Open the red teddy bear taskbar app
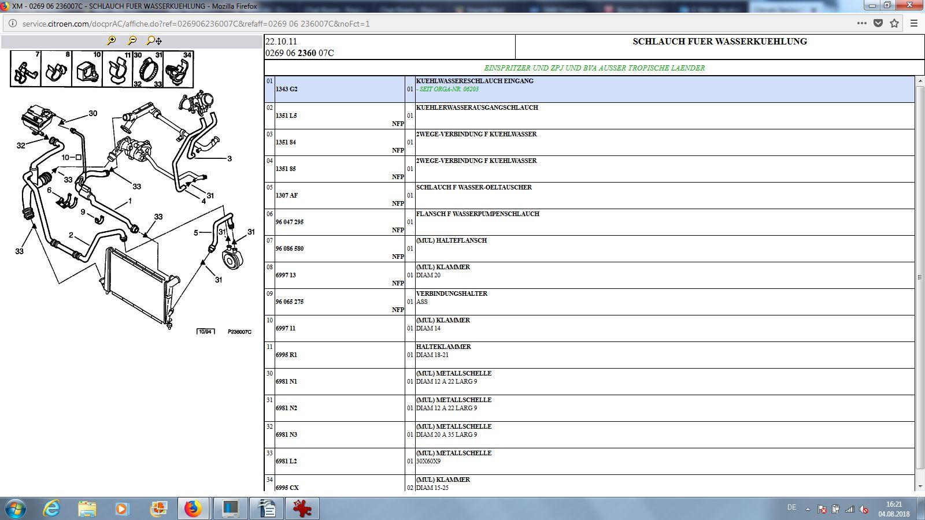This screenshot has height=520, width=925. click(302, 508)
